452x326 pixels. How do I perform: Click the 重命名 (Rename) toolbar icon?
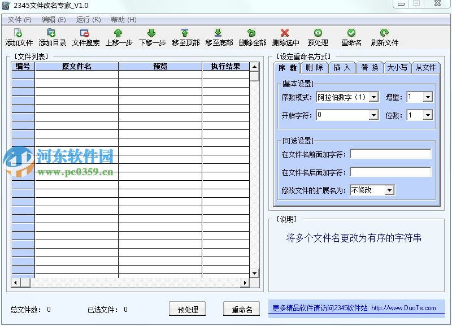tap(350, 37)
